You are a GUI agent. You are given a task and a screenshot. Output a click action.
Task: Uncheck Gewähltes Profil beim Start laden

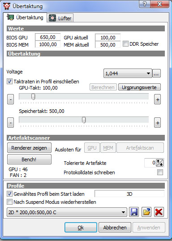(x=9, y=194)
